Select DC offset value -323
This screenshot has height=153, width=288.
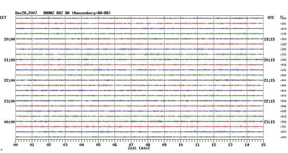point(283,39)
